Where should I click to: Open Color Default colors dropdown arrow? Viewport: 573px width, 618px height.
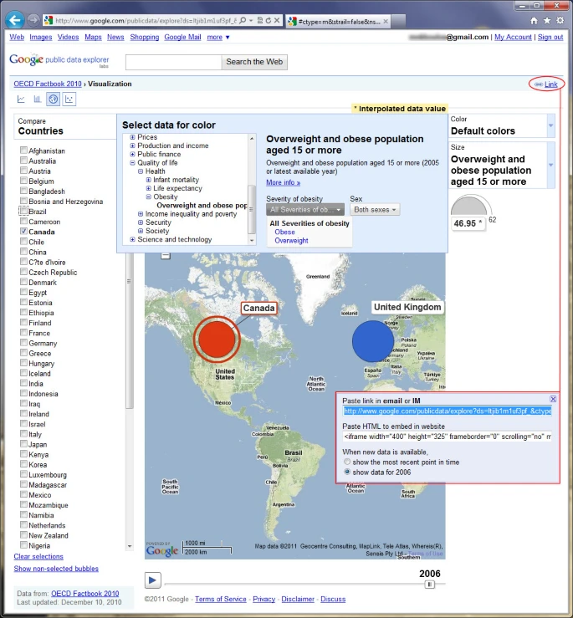tap(551, 125)
